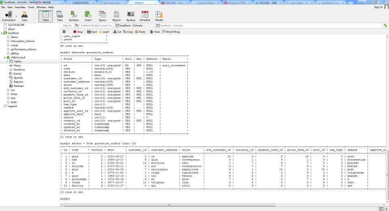Cut selected console text
The image size is (389, 211).
117,32
